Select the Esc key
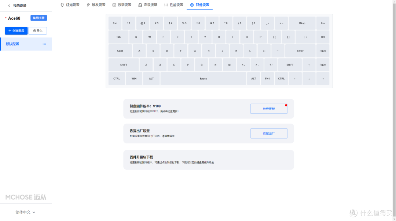396x221 pixels. point(115,23)
